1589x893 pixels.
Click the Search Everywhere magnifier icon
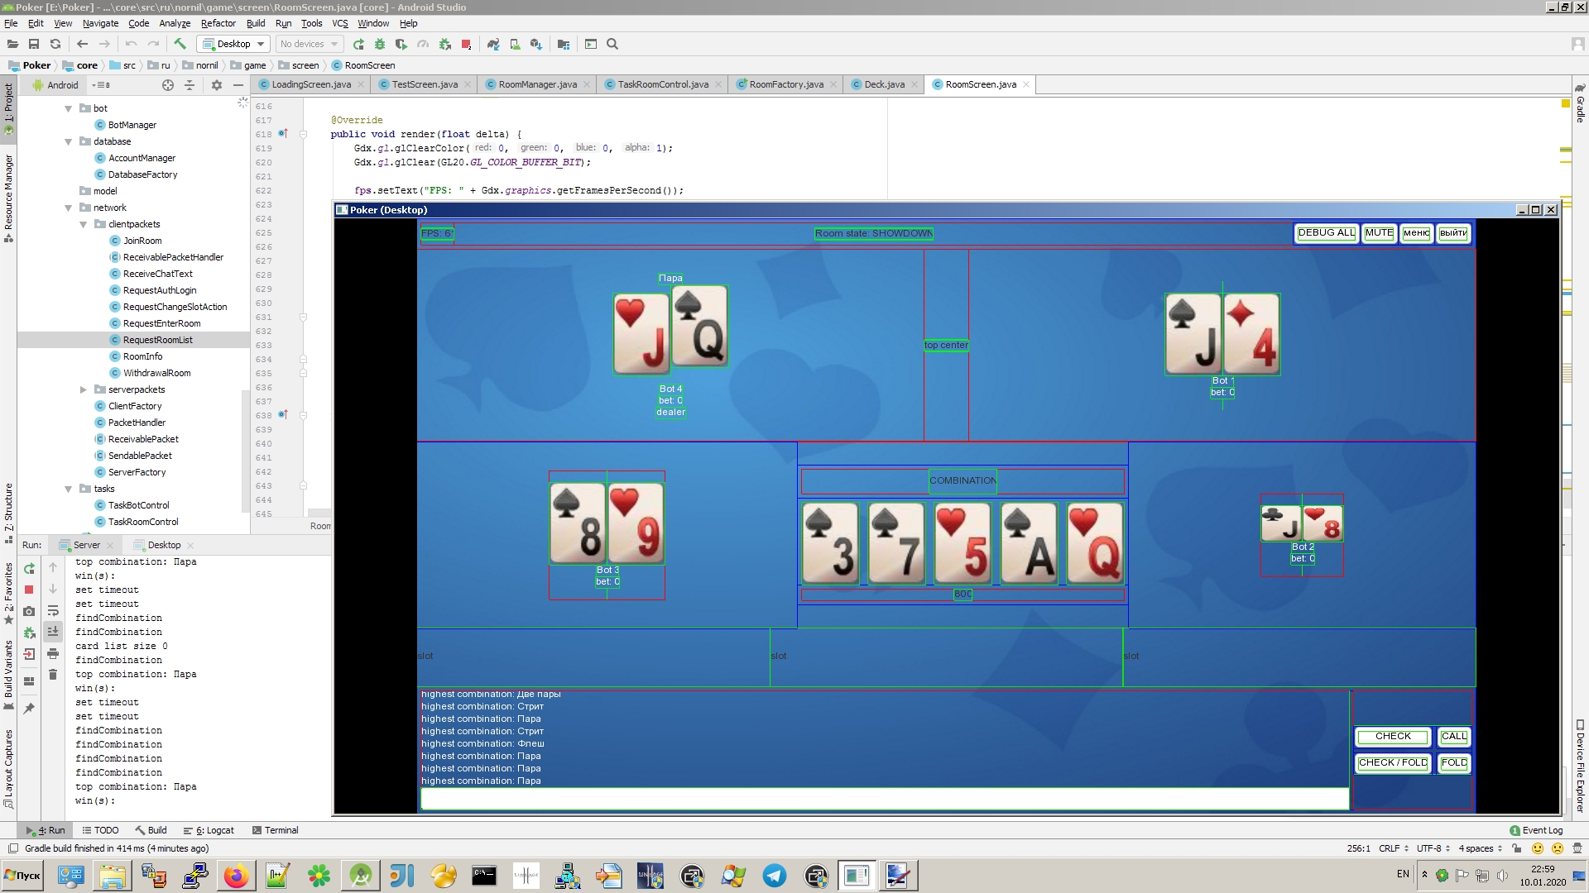(612, 44)
